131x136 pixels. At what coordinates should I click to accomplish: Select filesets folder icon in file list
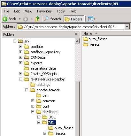point(86,44)
